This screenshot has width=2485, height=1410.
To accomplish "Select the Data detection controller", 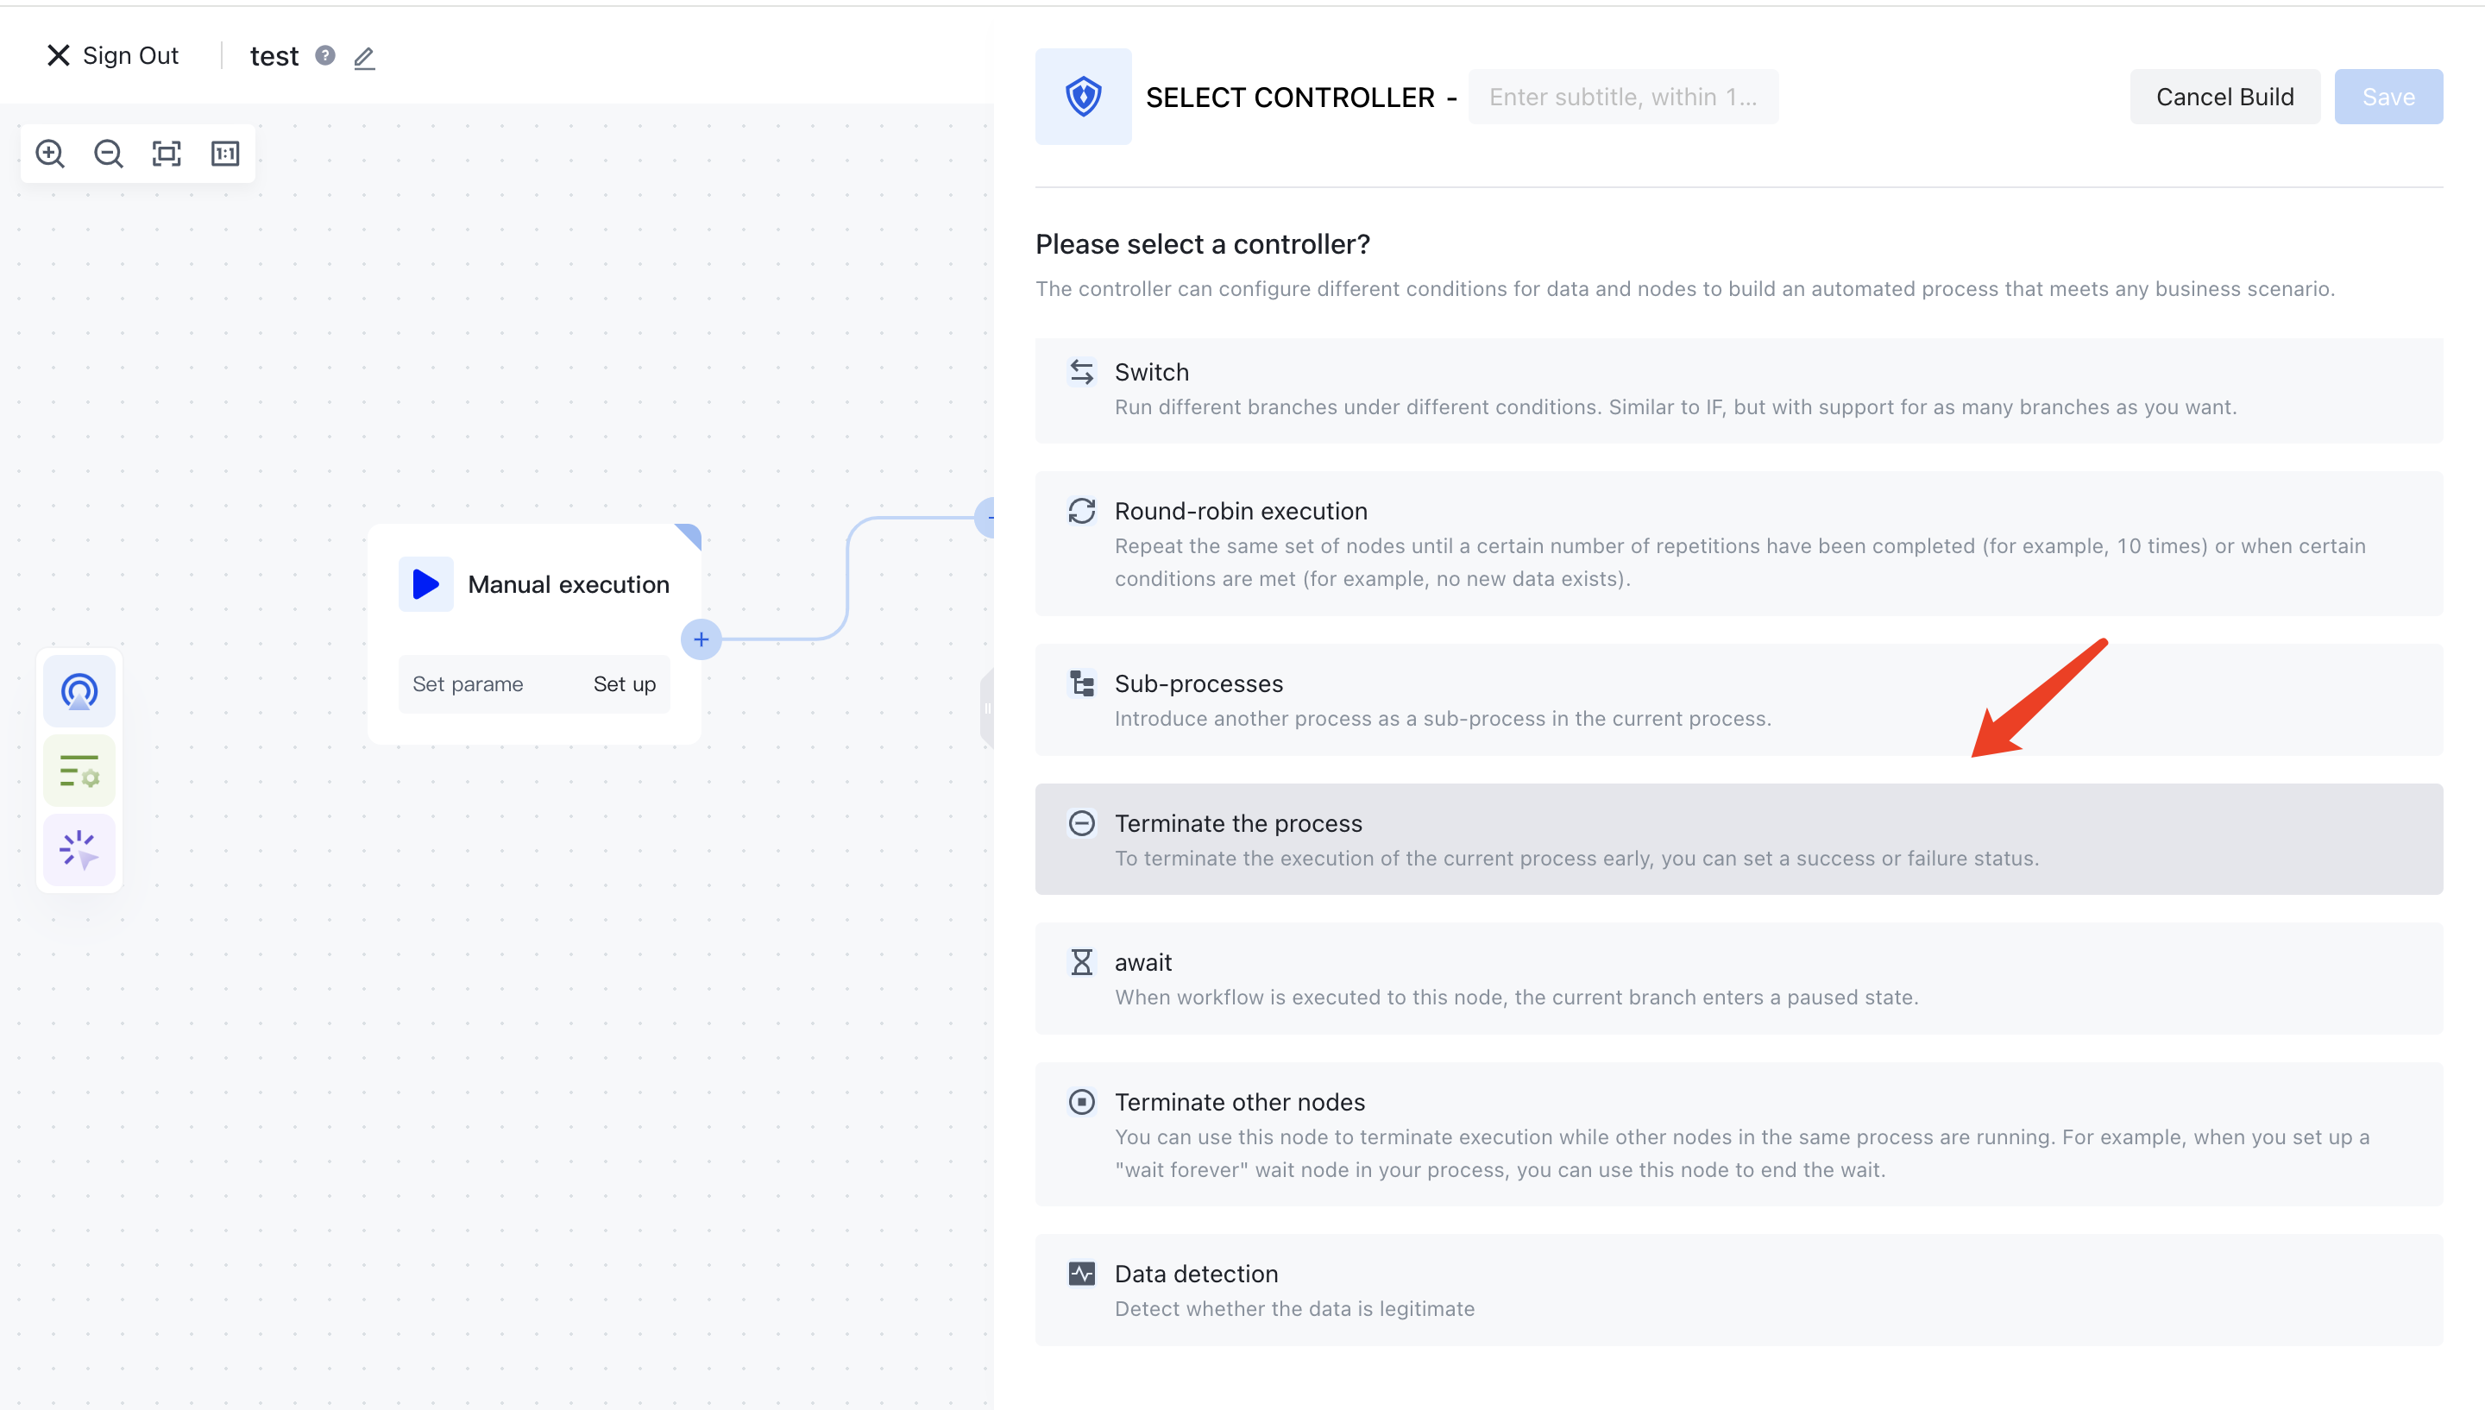I will tap(1738, 1290).
